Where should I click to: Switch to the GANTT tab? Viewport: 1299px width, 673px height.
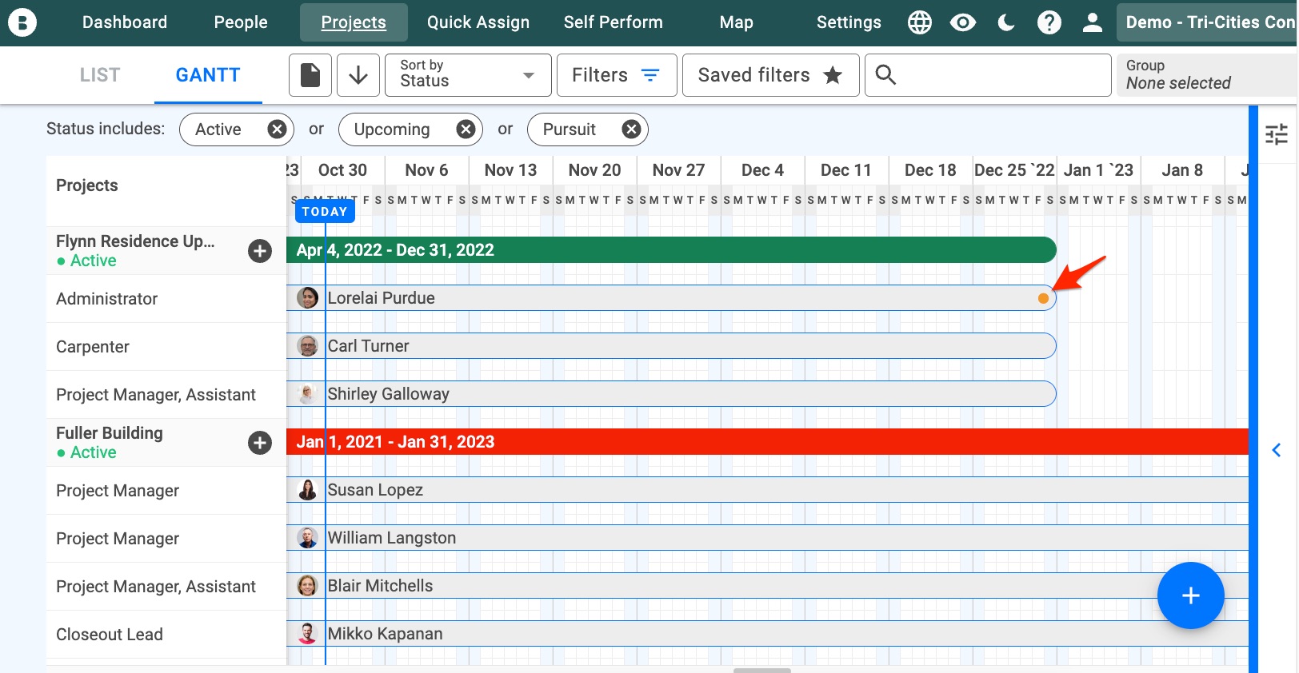point(208,75)
